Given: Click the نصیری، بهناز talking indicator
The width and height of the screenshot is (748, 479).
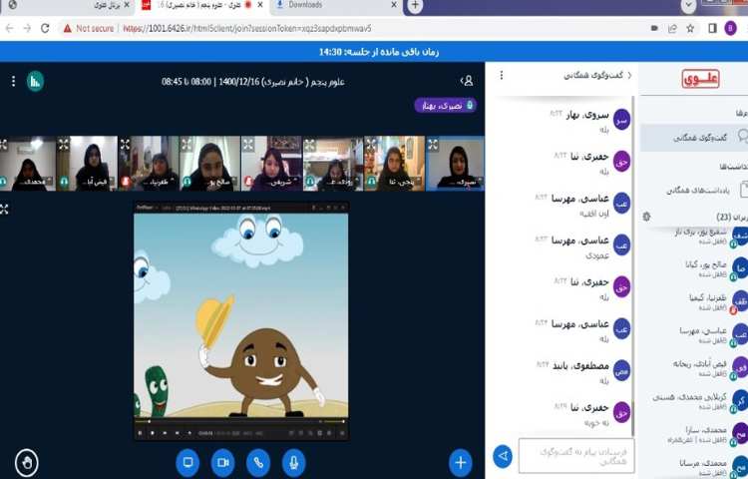Looking at the screenshot, I should pos(445,106).
